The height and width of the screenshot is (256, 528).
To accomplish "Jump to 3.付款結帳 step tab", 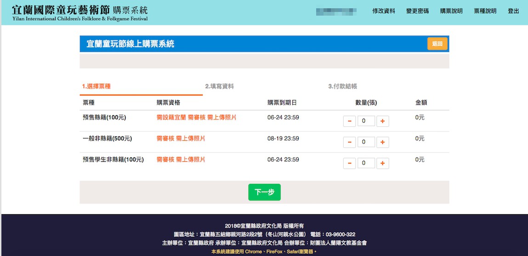I will 342,86.
